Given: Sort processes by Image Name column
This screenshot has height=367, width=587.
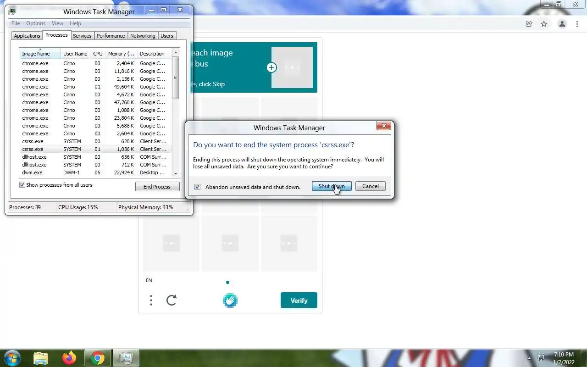Looking at the screenshot, I should pyautogui.click(x=40, y=54).
